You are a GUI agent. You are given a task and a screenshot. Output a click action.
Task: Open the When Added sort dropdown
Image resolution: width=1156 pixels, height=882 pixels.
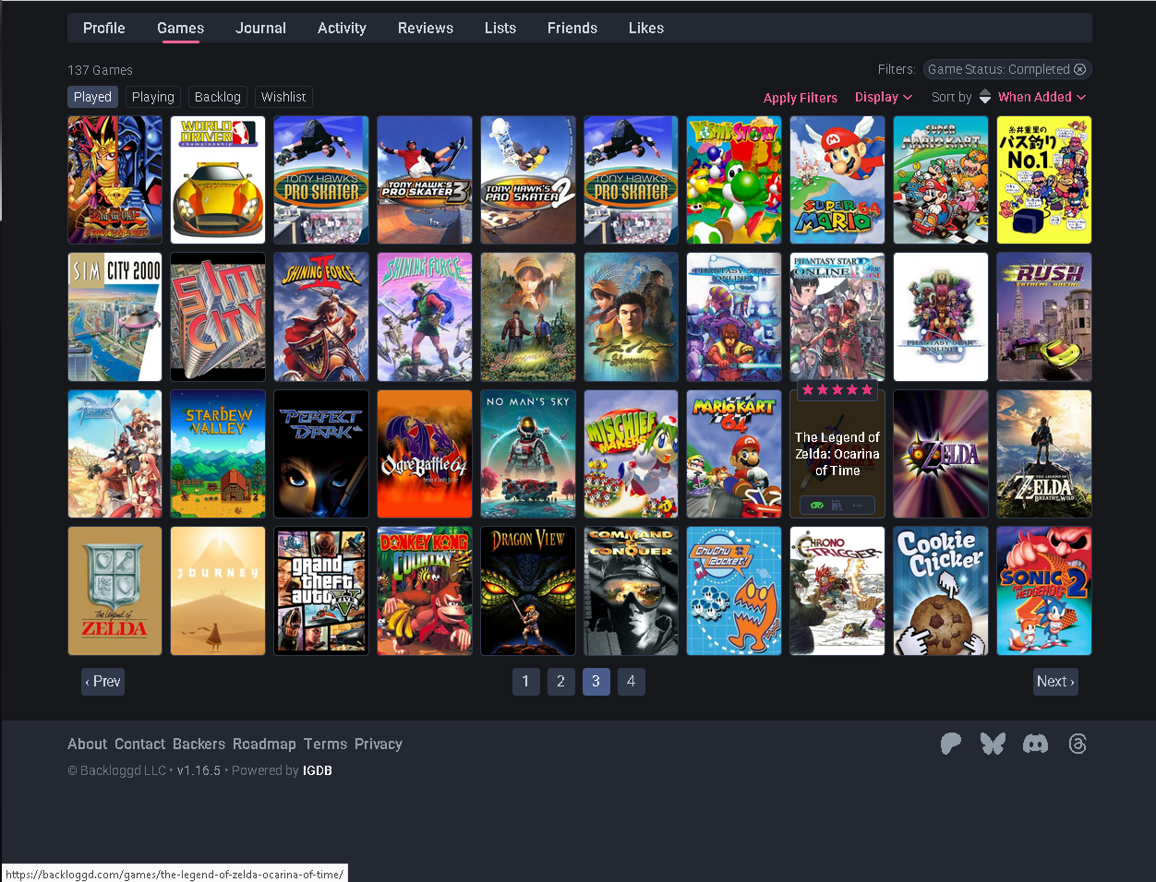(x=1042, y=97)
